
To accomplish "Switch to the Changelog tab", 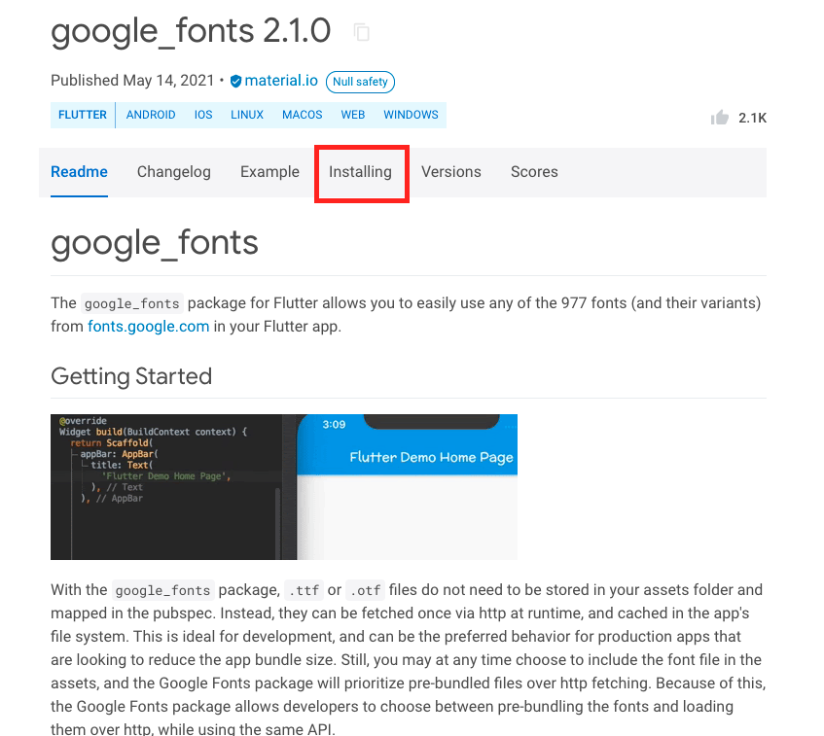I will [173, 171].
